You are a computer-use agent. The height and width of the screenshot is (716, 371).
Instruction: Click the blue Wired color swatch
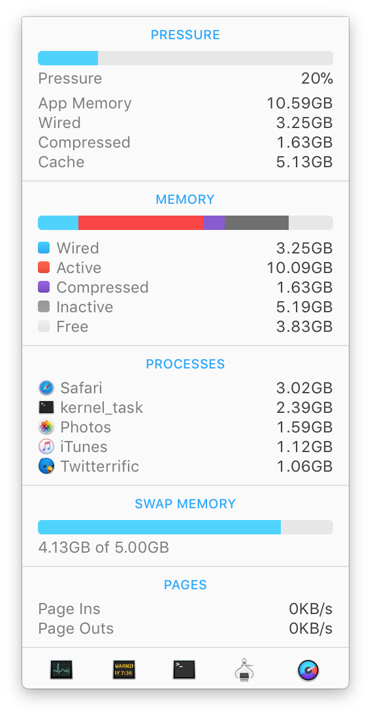(x=44, y=248)
